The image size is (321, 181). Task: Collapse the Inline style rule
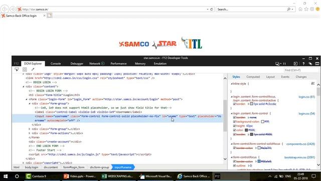point(232,84)
